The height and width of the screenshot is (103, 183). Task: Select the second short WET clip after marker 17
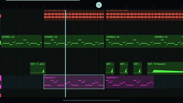click(124, 68)
